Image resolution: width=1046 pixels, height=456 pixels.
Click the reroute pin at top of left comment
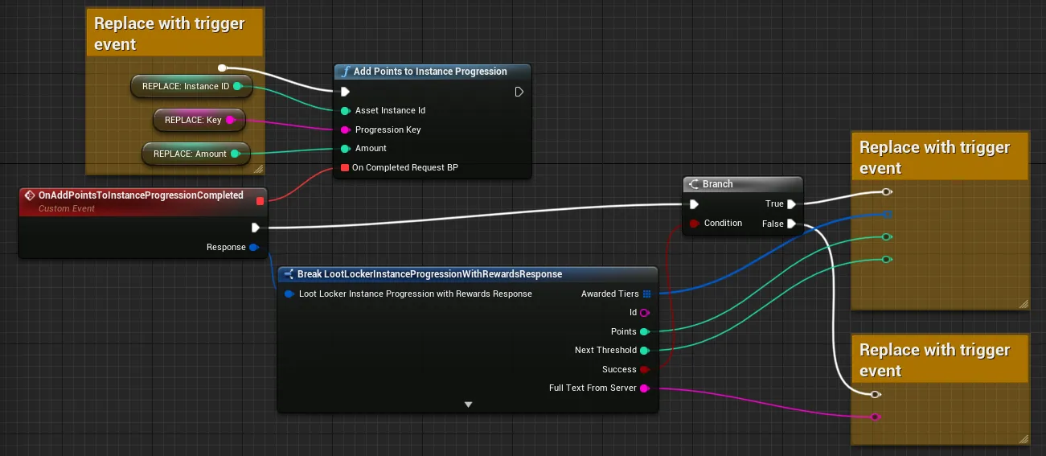223,68
